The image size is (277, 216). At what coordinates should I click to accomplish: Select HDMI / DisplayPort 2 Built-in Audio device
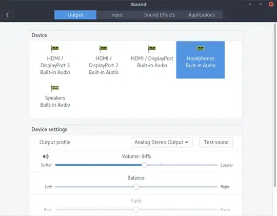(x=104, y=60)
